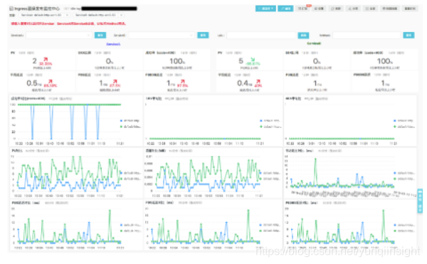
Task: Expand the ServiceB selection combo box
Action: (x=162, y=35)
